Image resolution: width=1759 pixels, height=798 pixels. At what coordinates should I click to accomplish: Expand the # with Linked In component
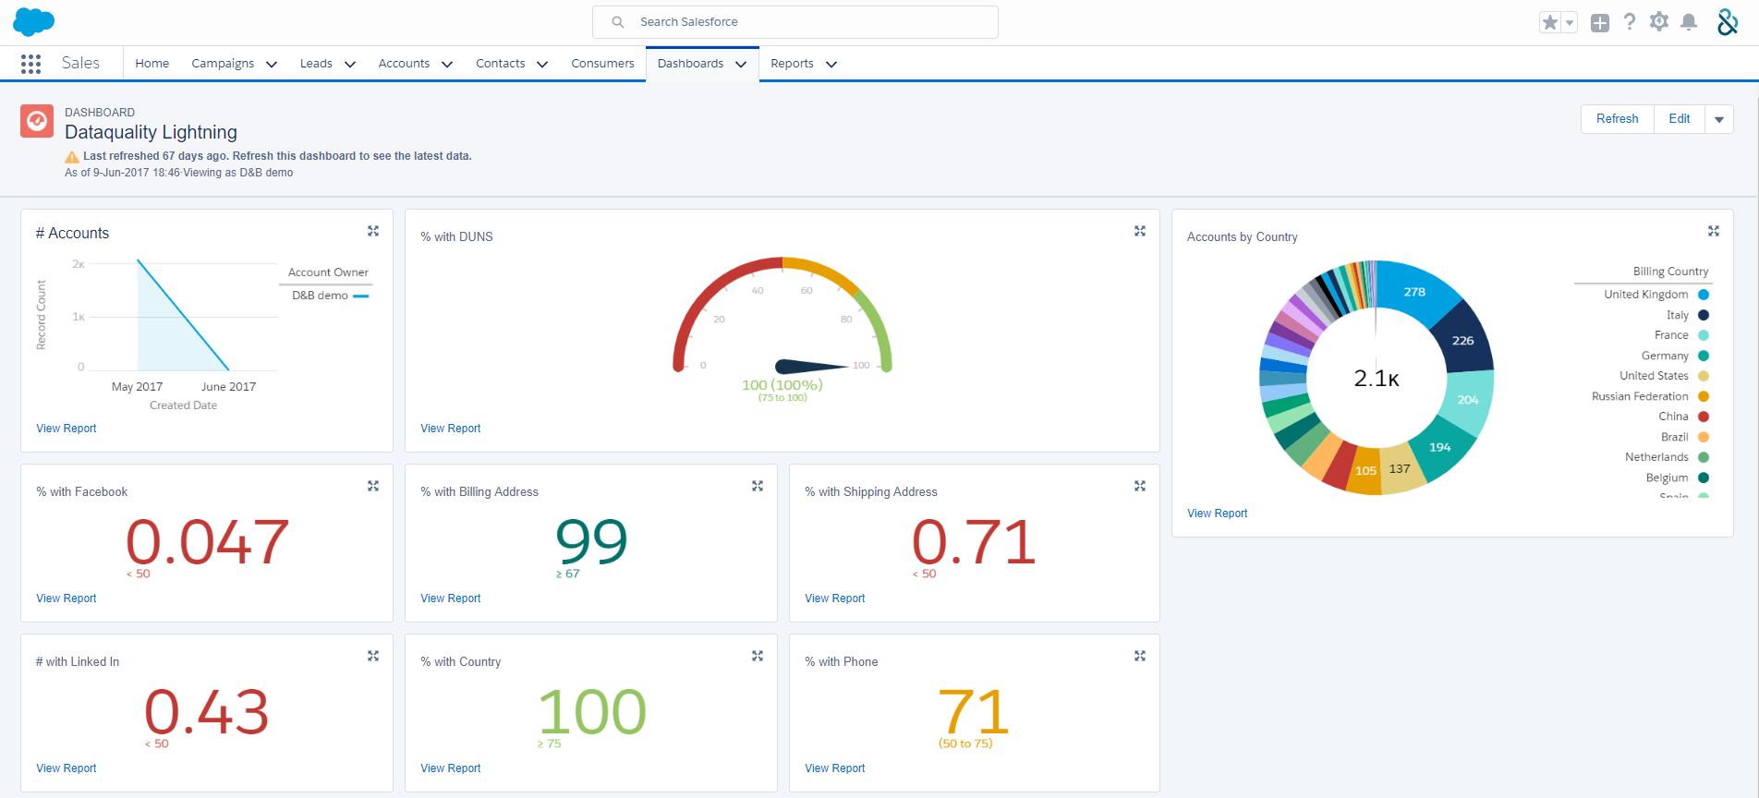pos(373,656)
